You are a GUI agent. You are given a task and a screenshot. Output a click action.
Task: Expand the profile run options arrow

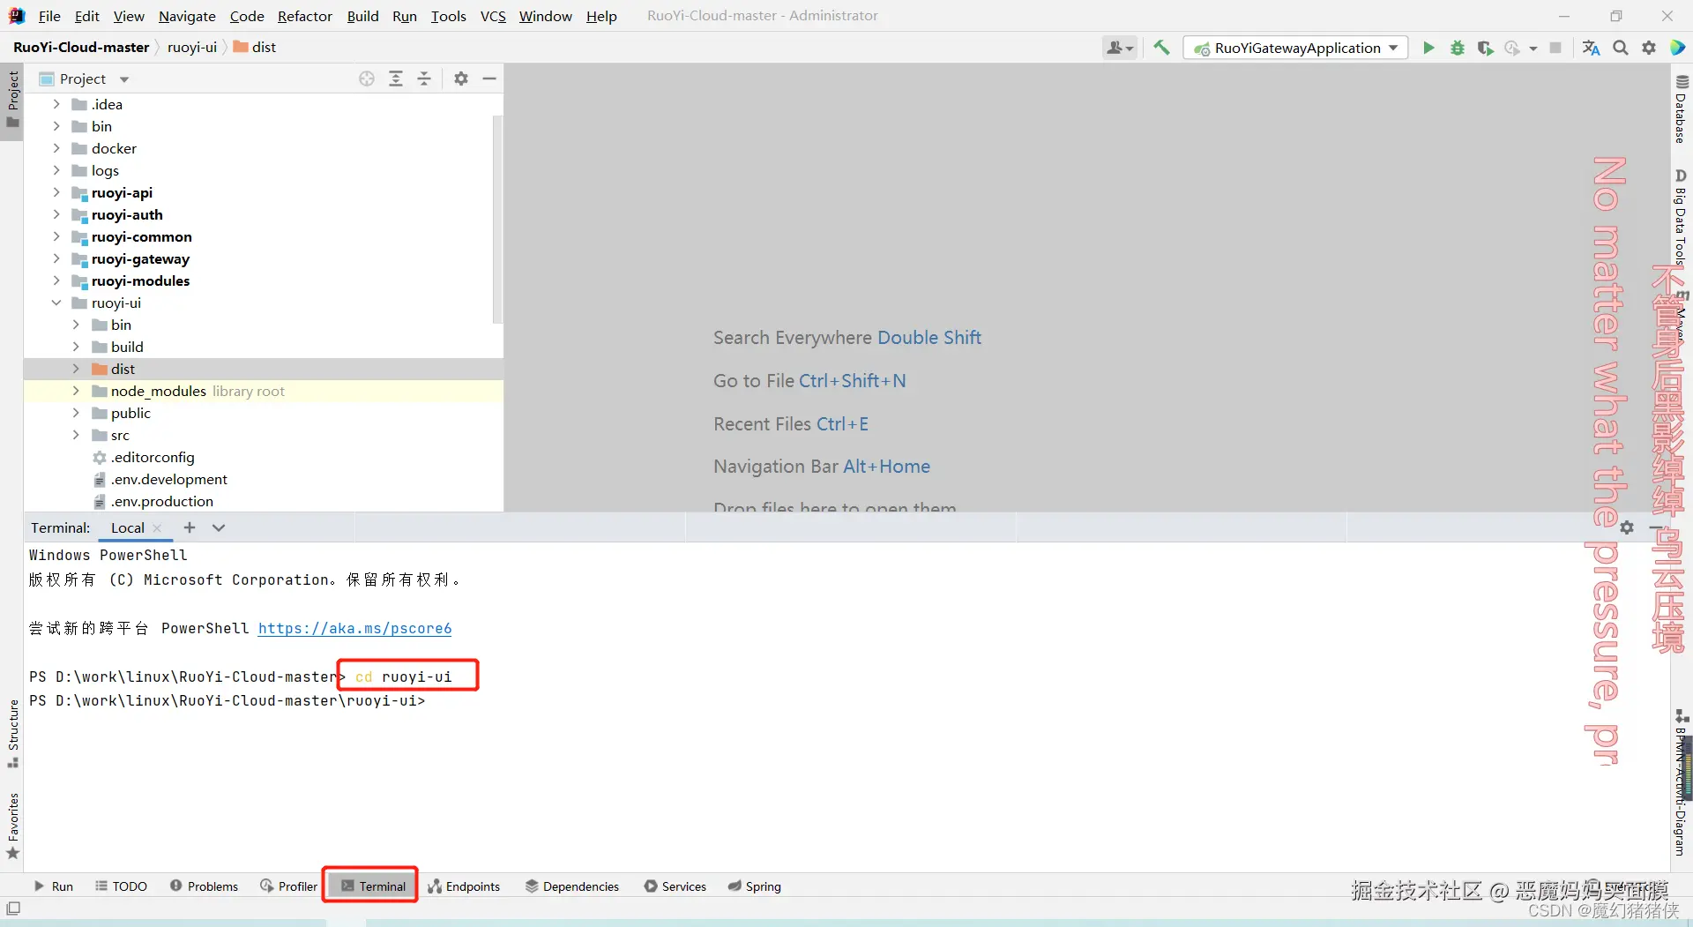[x=1533, y=49]
